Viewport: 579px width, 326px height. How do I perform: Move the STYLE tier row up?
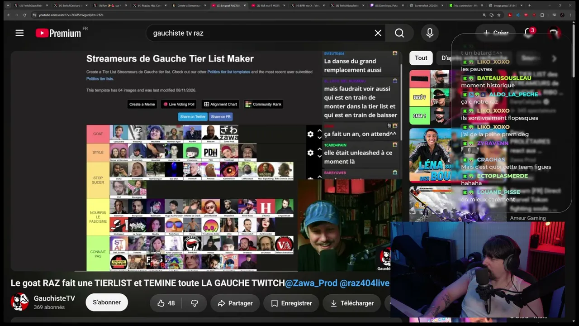pos(319,149)
